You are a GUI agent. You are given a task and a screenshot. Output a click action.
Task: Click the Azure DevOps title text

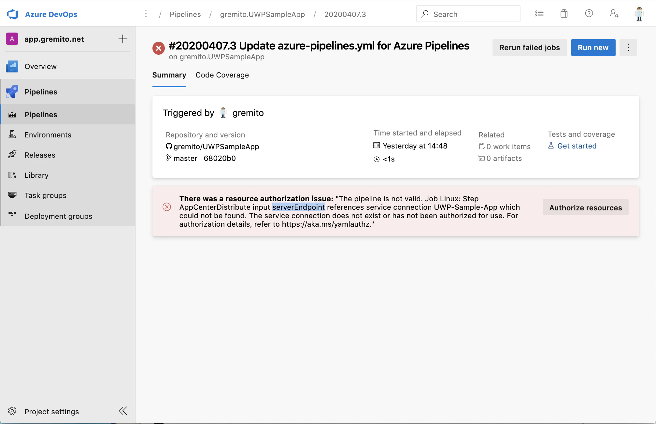pos(51,14)
